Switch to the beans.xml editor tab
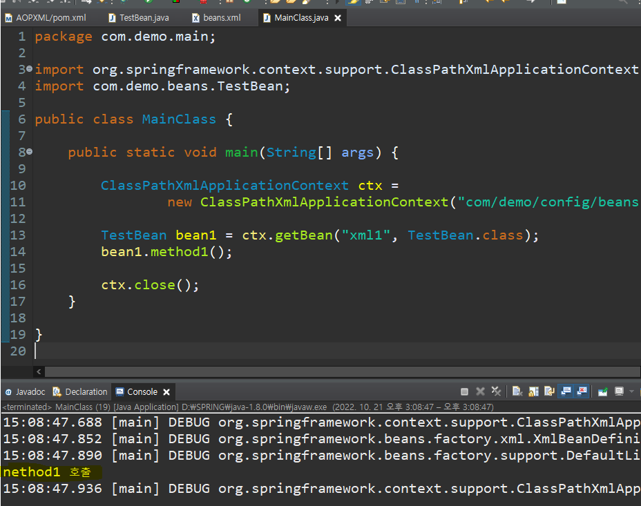 [217, 18]
